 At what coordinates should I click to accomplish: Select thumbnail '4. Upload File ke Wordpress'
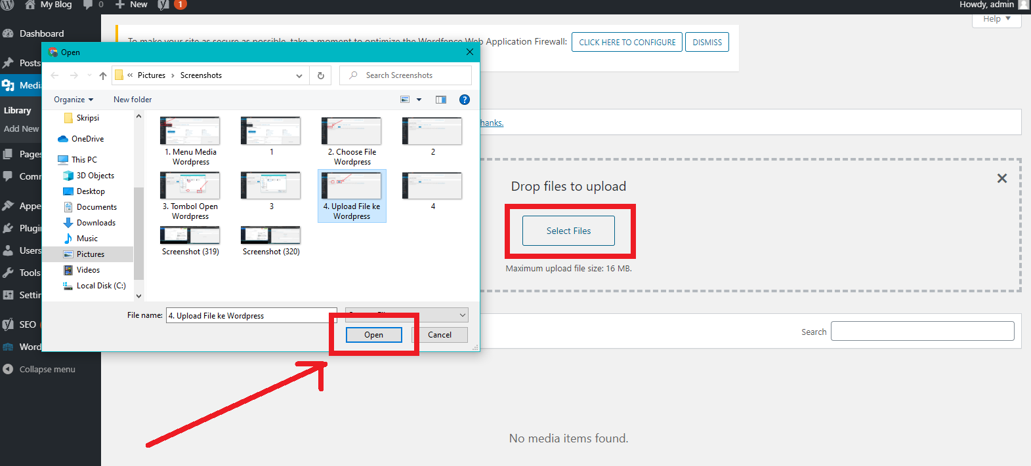(352, 196)
